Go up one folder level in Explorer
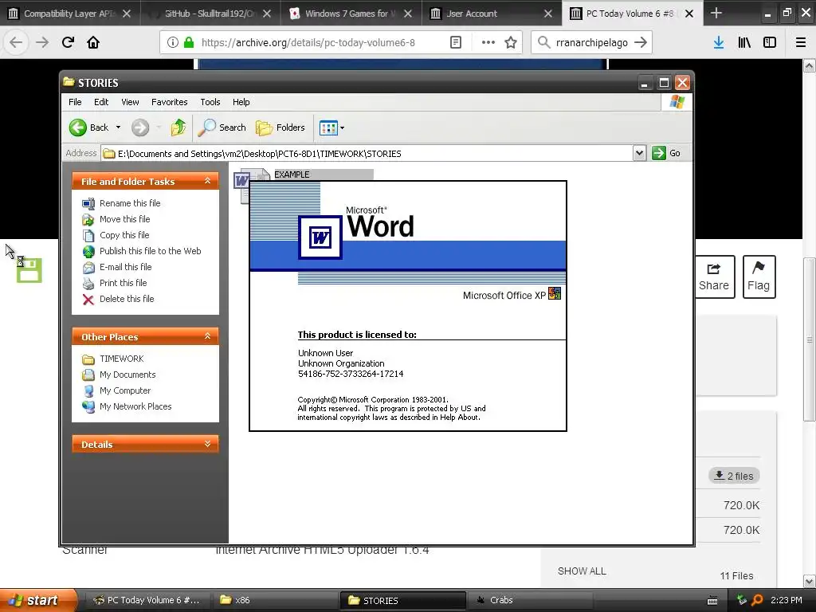Image resolution: width=816 pixels, height=612 pixels. (178, 127)
